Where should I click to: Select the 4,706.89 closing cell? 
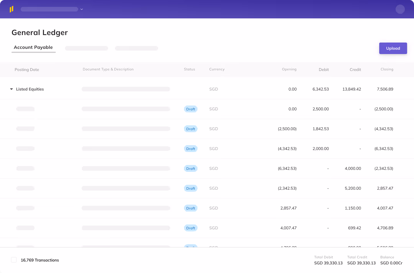click(x=385, y=228)
